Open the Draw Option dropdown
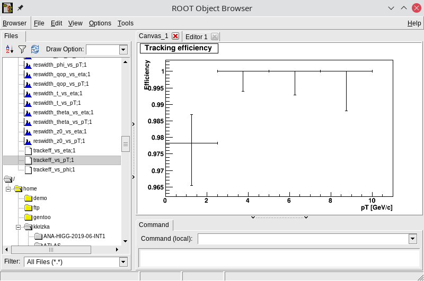424x281 pixels. pyautogui.click(x=123, y=50)
